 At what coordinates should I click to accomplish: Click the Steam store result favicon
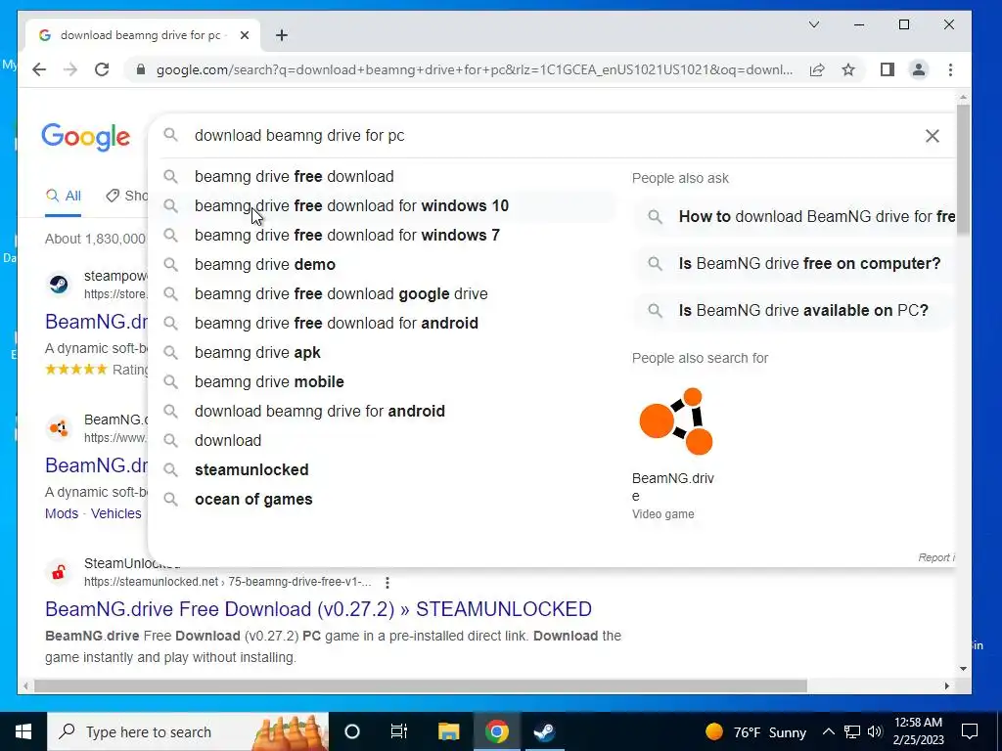59,284
